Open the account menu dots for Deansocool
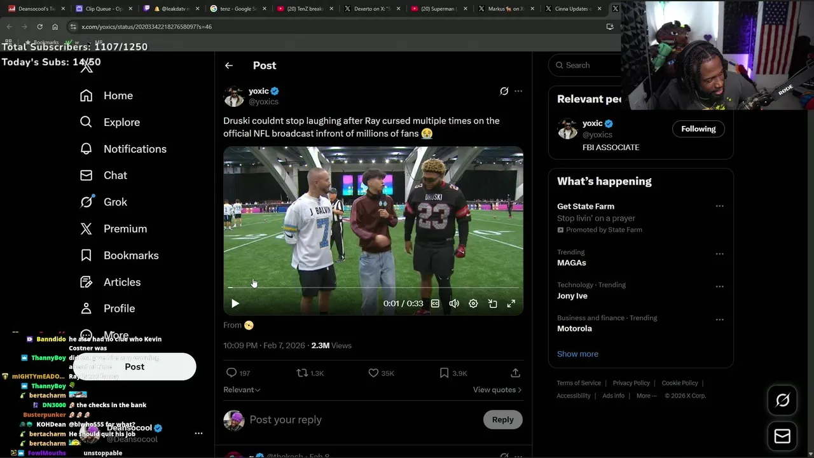 (x=198, y=433)
